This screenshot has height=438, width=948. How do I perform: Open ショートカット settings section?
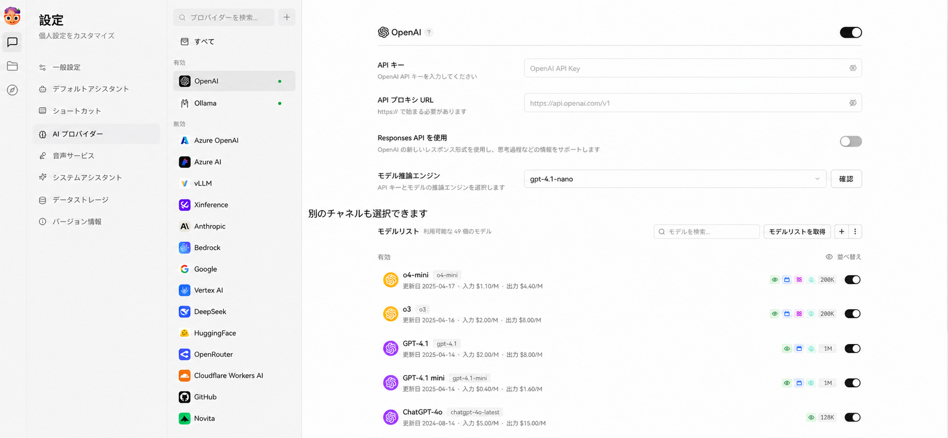click(97, 111)
